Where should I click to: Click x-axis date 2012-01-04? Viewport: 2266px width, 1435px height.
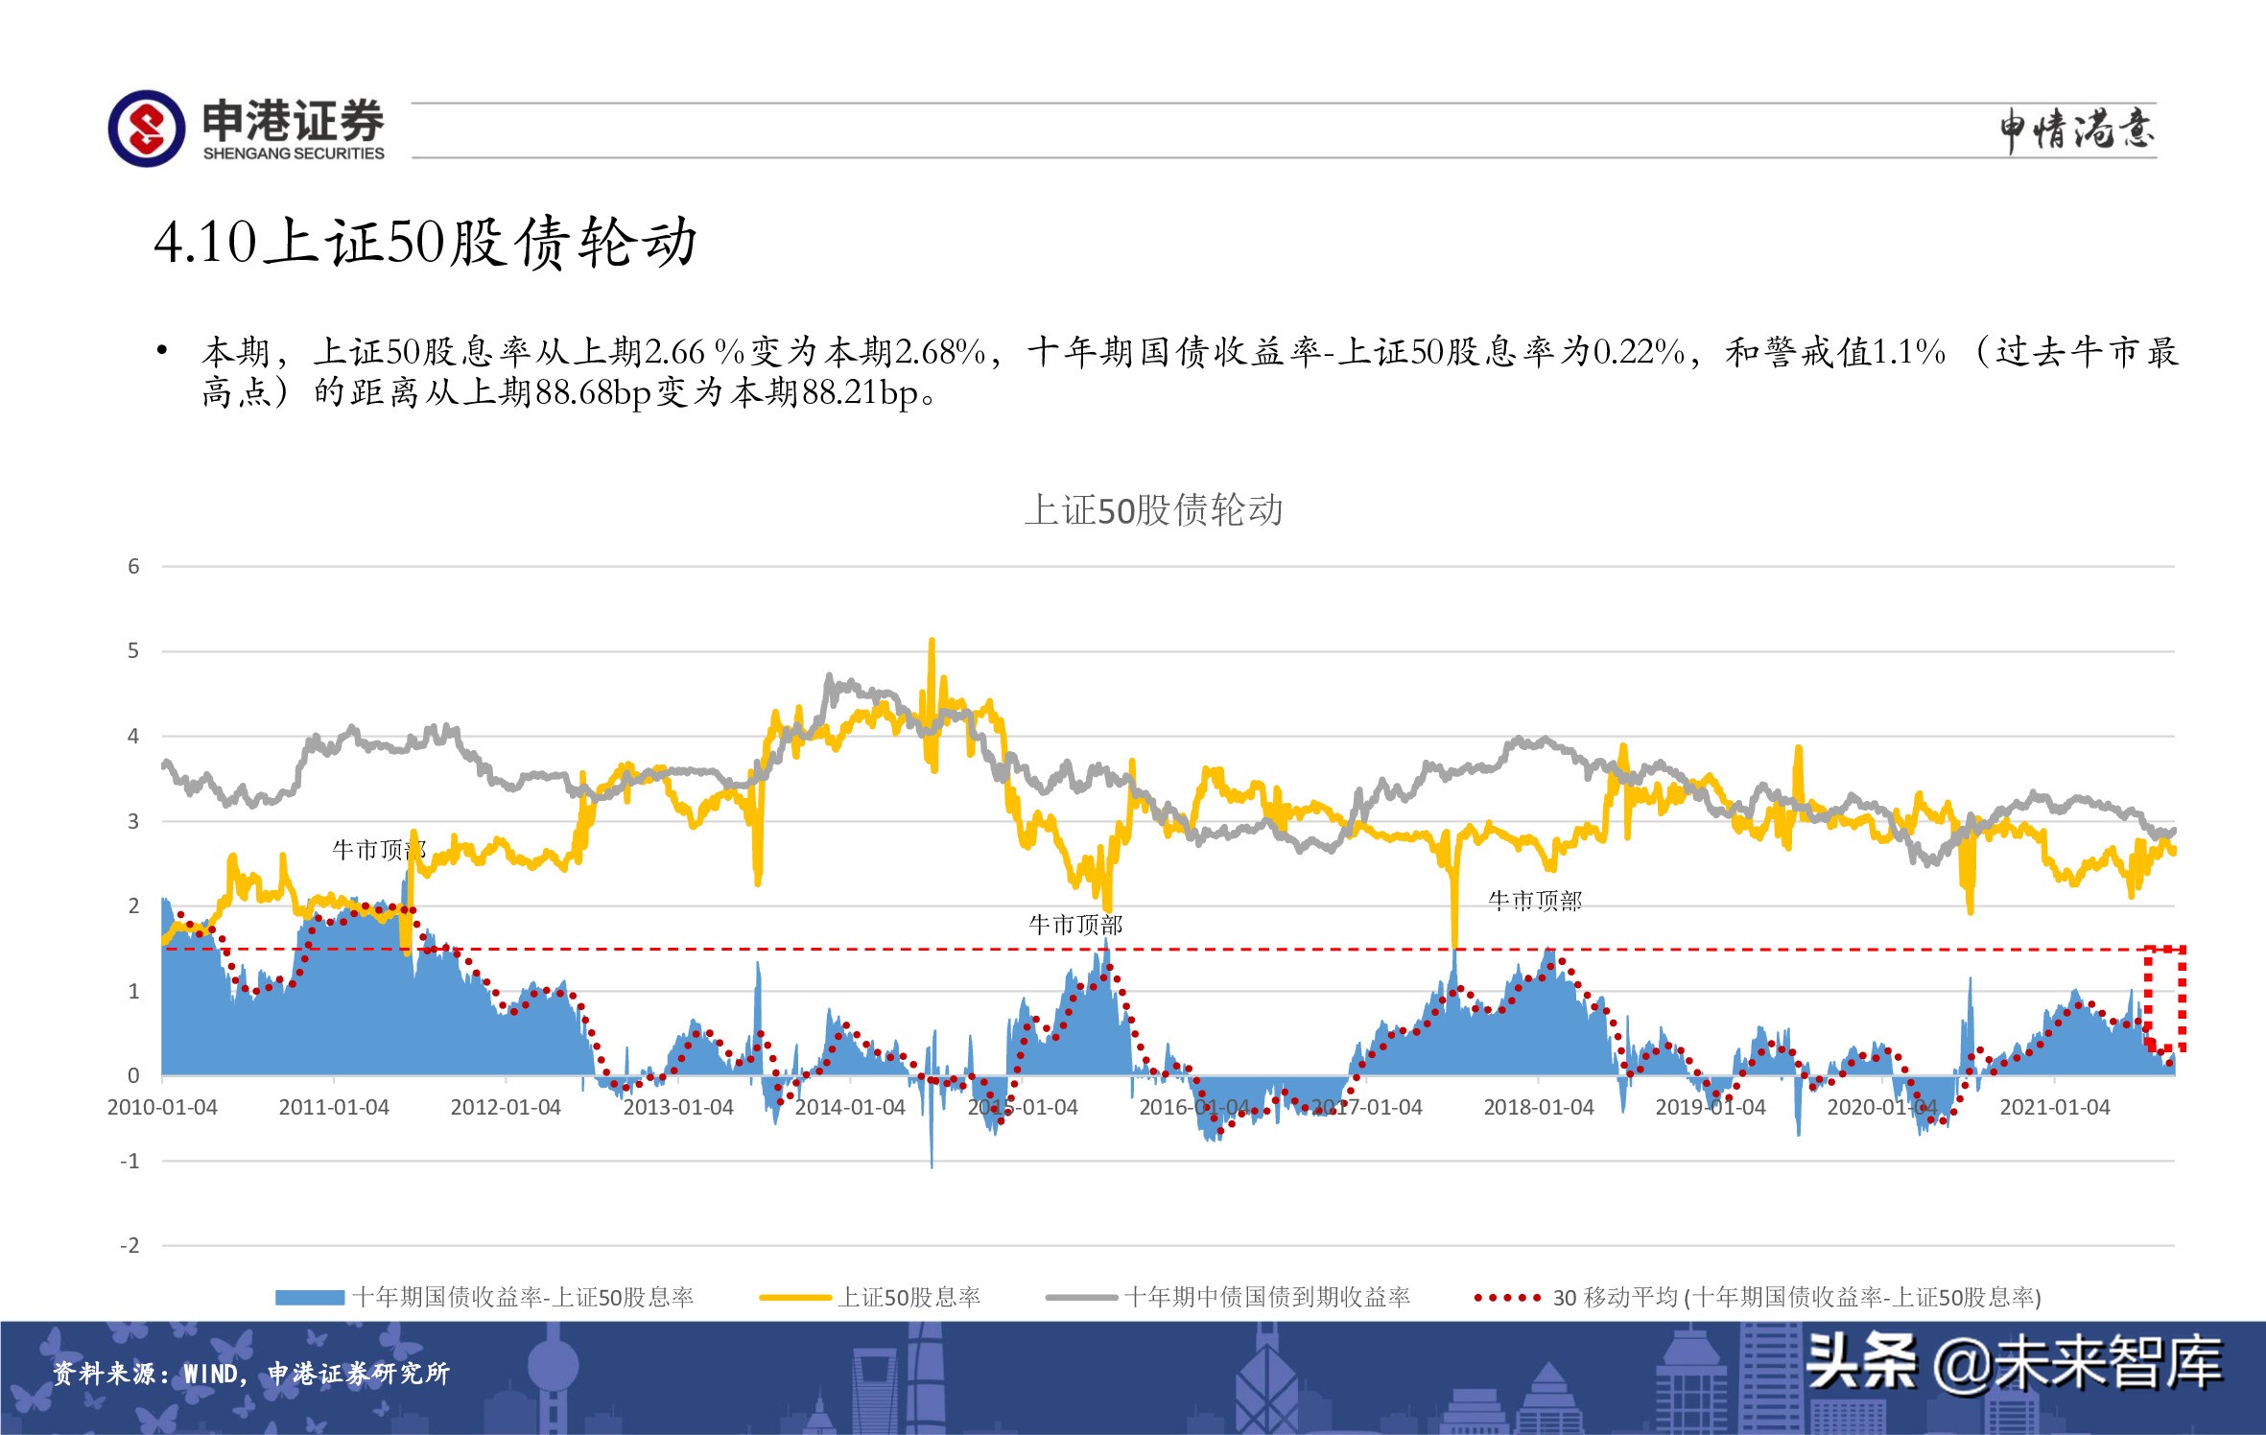click(x=506, y=1107)
